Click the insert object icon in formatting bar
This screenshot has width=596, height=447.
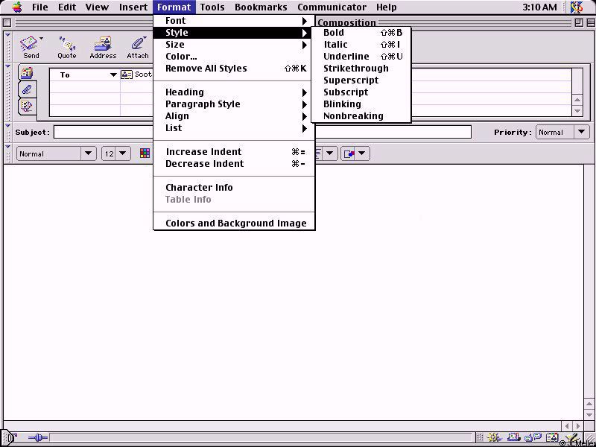(x=348, y=153)
